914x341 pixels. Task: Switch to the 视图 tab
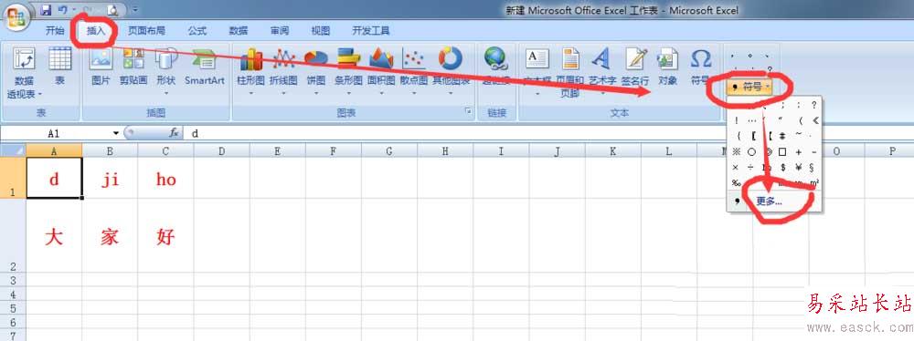(x=320, y=31)
